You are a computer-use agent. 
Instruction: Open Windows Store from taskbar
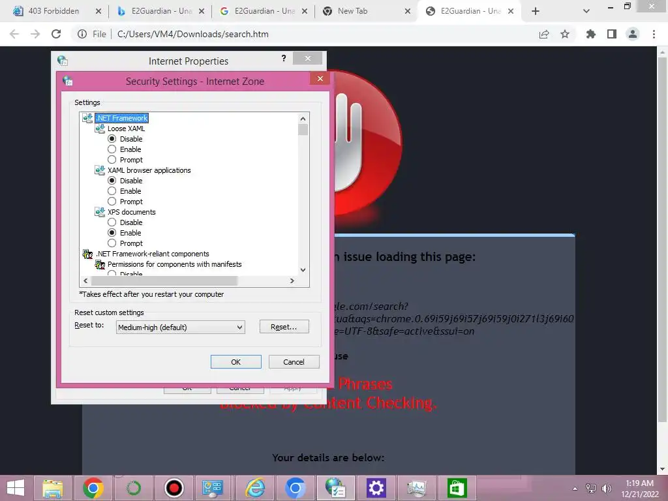coord(457,488)
